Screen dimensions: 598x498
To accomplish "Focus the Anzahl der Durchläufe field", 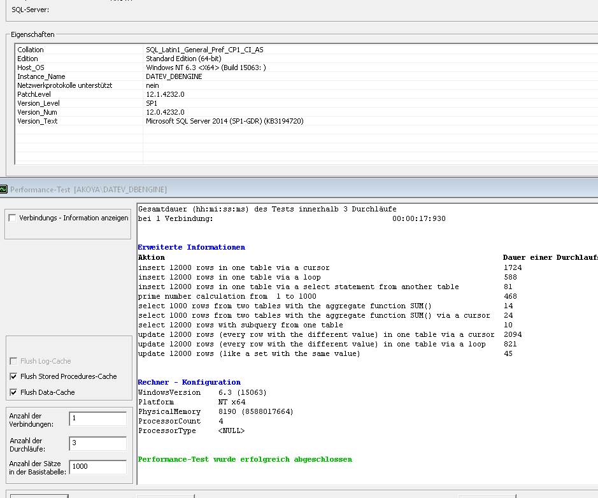I will (97, 443).
